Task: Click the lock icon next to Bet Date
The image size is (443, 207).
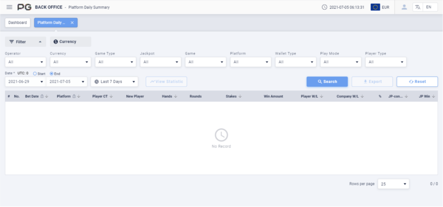Action: click(42, 96)
